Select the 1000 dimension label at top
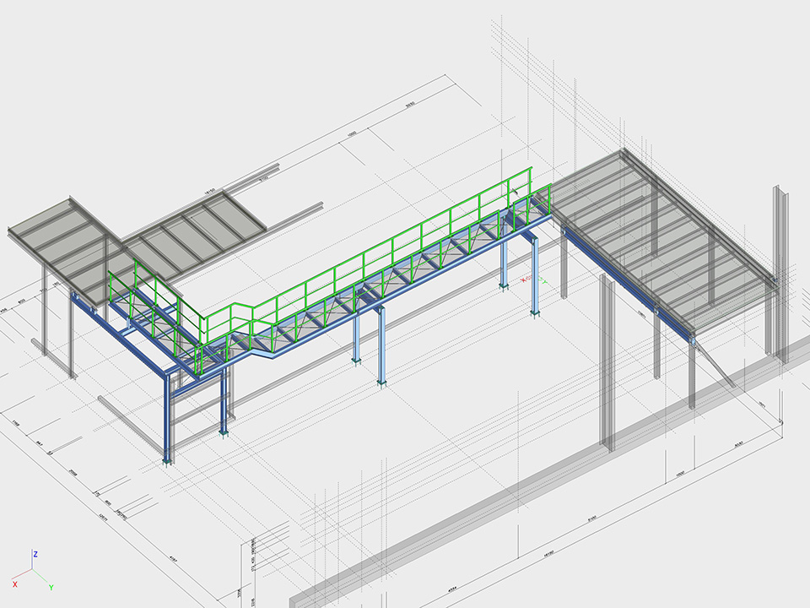Viewport: 810px width, 608px height. 352,135
